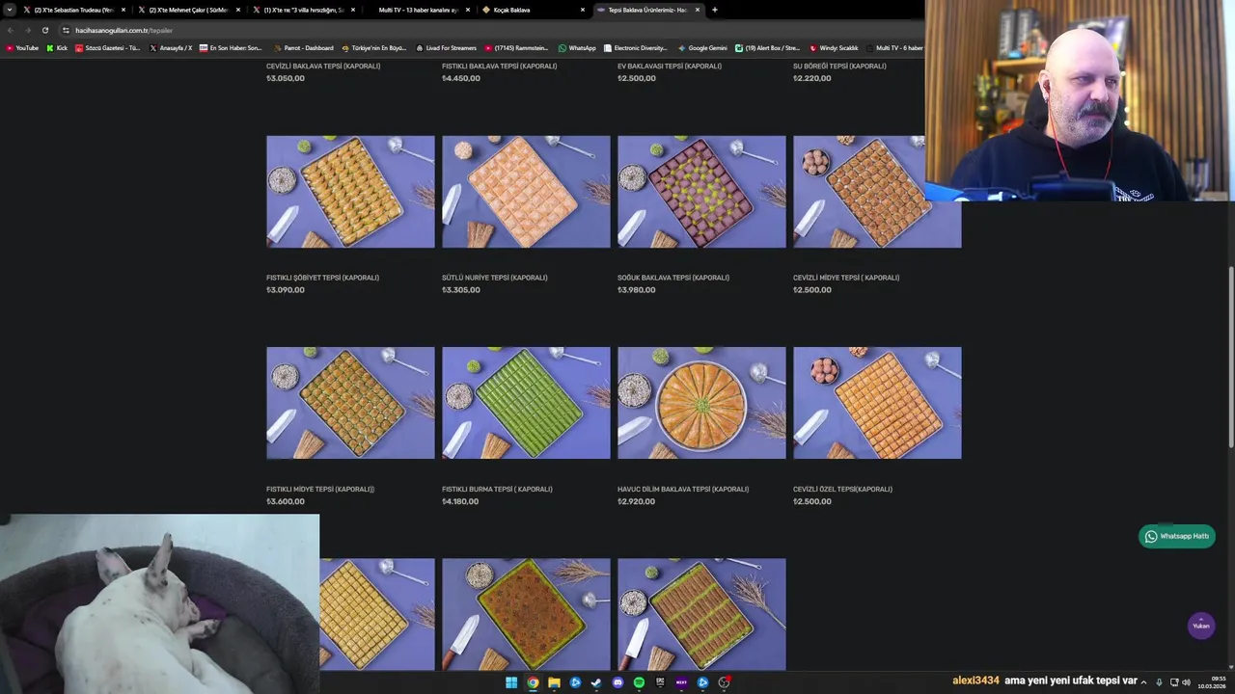Open the Windows Start menu
The image size is (1235, 694).
coord(511,682)
